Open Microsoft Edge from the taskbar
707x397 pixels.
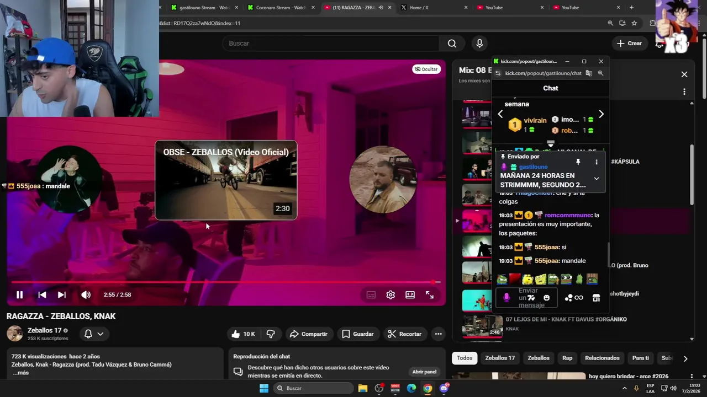click(x=411, y=388)
